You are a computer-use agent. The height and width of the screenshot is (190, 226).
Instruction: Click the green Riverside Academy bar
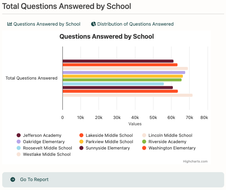122,80
